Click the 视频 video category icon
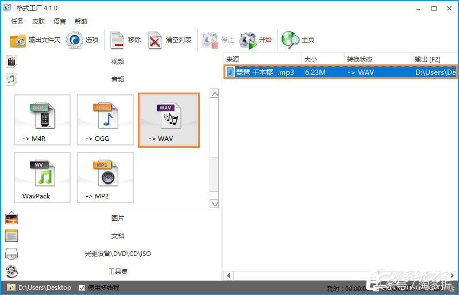Viewport: 459px width, 295px height. pos(11,61)
